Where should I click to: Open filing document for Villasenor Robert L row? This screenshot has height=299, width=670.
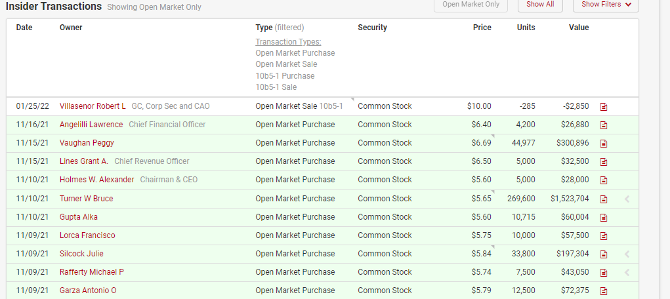604,107
